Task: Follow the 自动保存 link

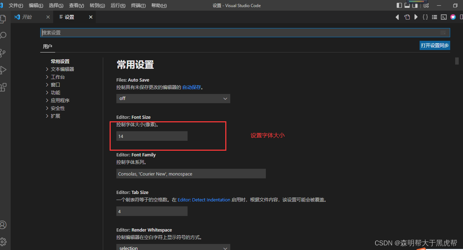Action: 191,87
